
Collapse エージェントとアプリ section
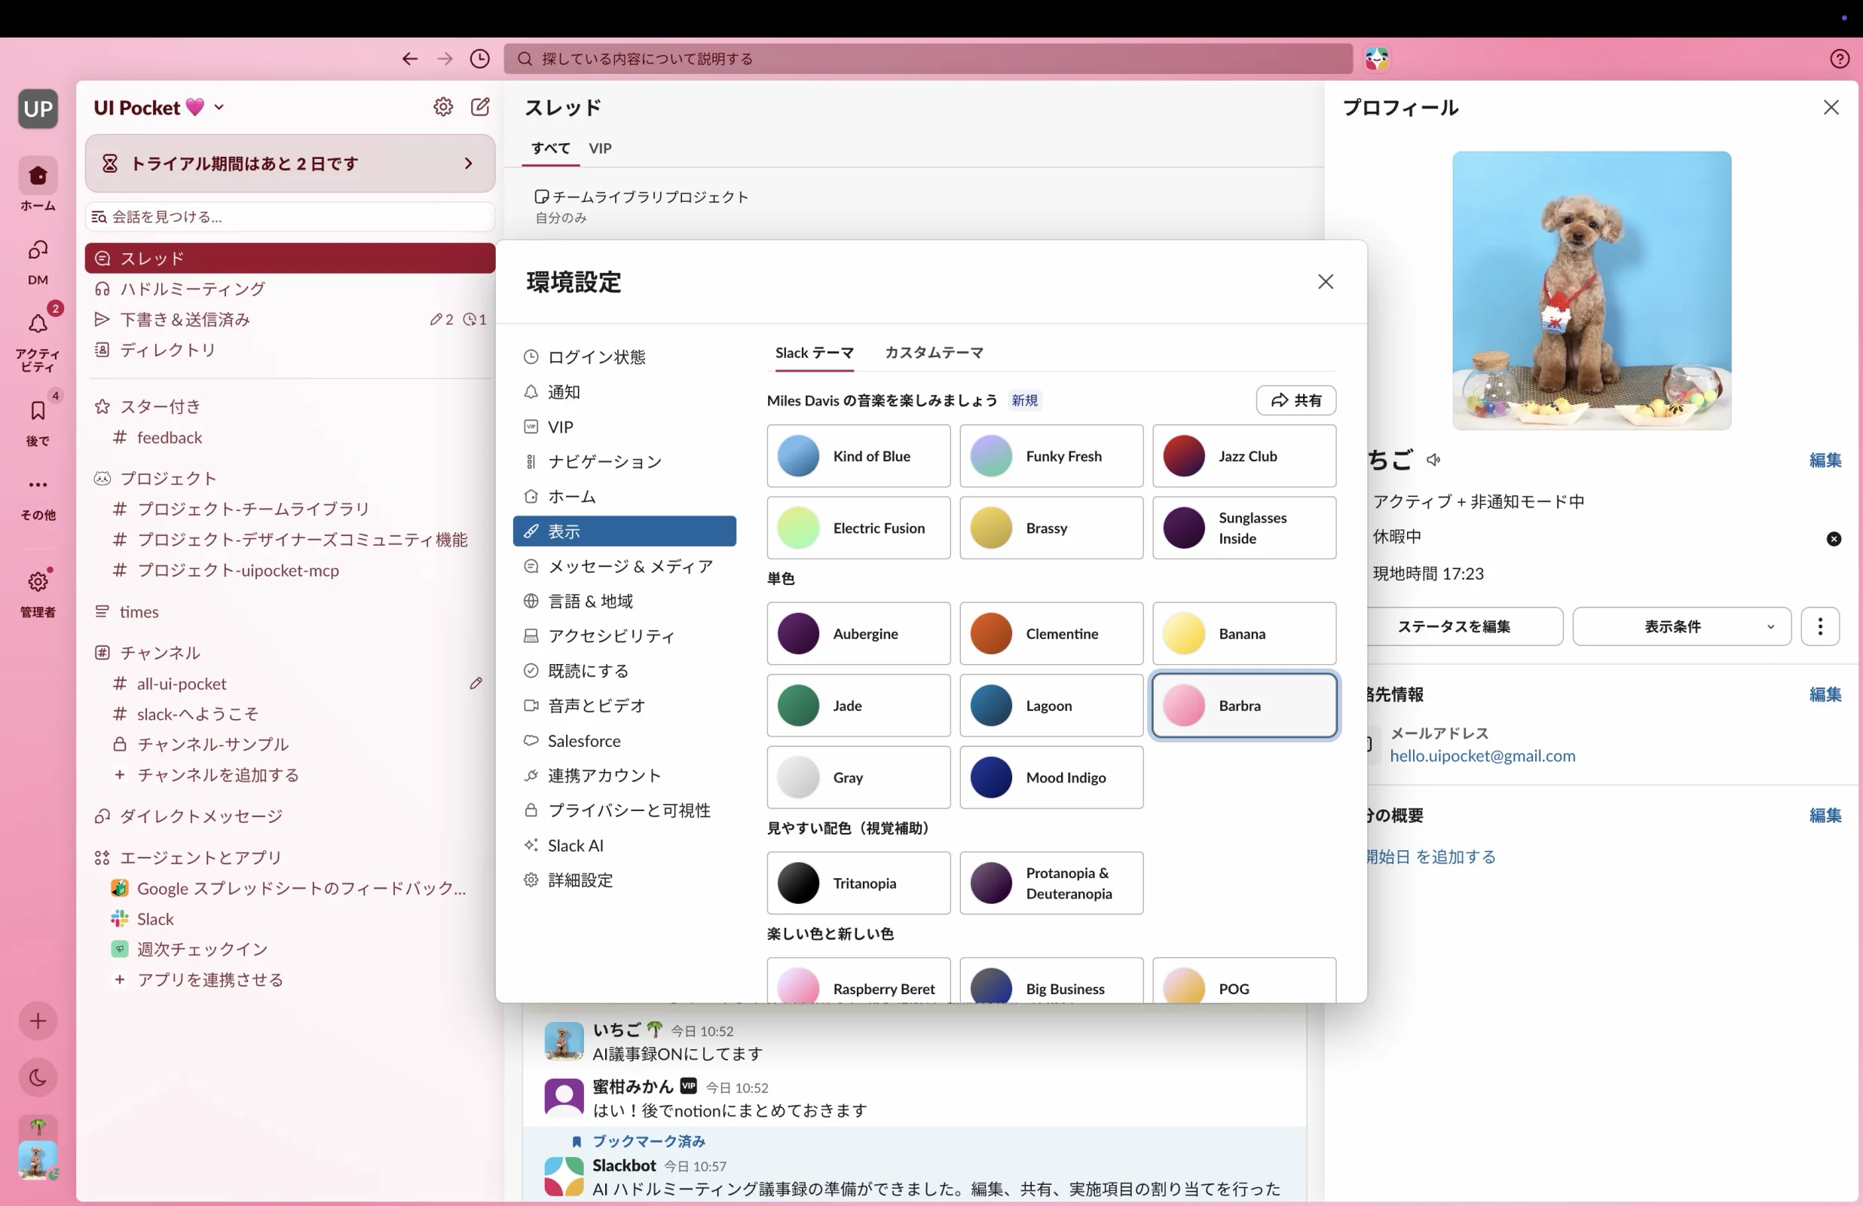[x=200, y=858]
